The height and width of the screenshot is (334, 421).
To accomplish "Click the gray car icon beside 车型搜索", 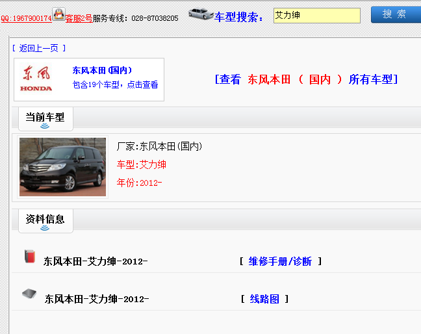I will 201,14.
